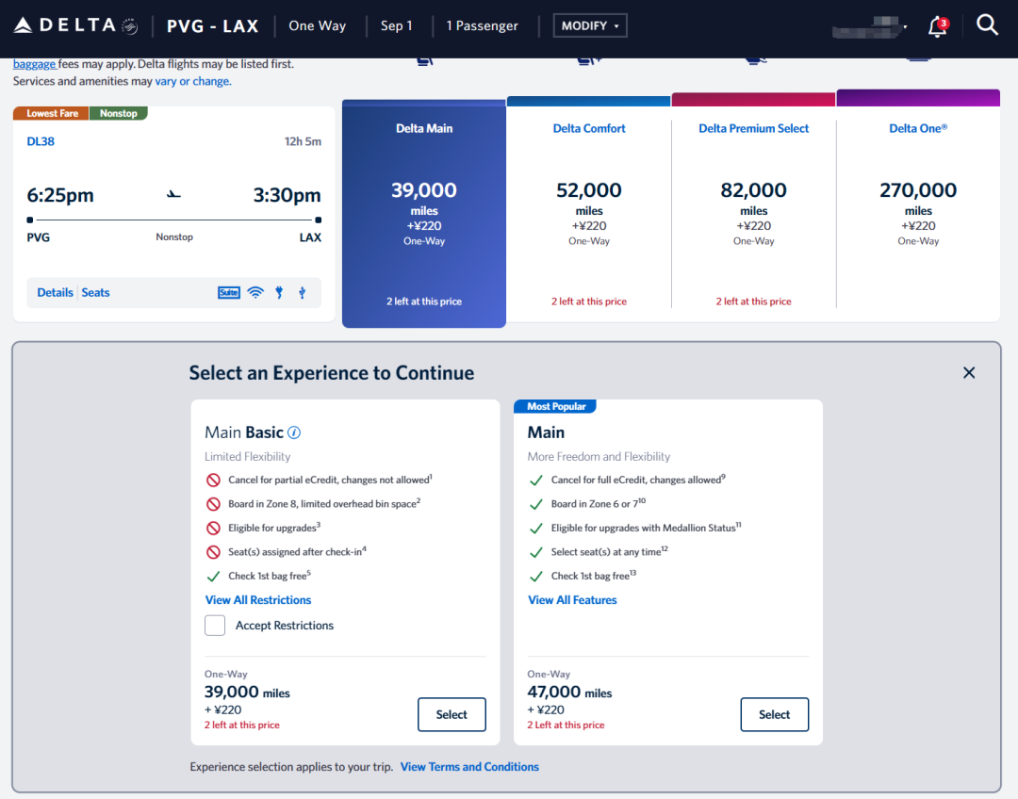
Task: Select the Main Basic 39,000 miles option
Action: tap(452, 715)
